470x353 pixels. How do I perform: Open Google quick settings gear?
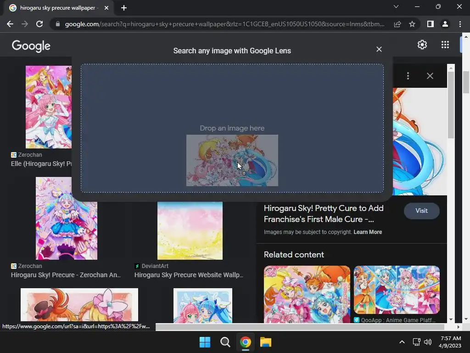coord(422,45)
